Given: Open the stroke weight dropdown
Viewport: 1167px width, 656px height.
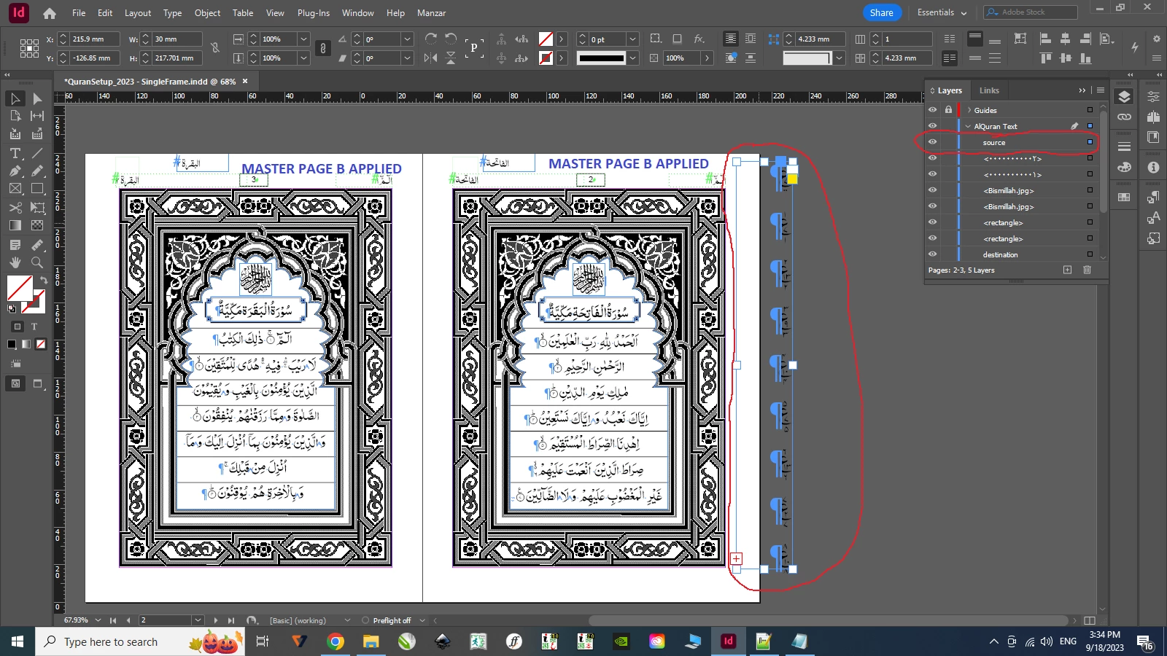Looking at the screenshot, I should pos(633,39).
